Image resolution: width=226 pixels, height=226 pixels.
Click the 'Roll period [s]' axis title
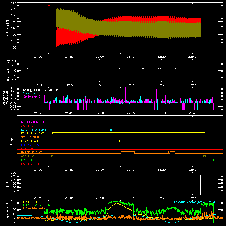click(8, 70)
